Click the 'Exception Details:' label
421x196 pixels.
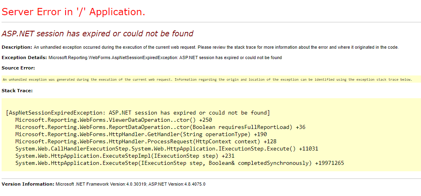point(24,57)
